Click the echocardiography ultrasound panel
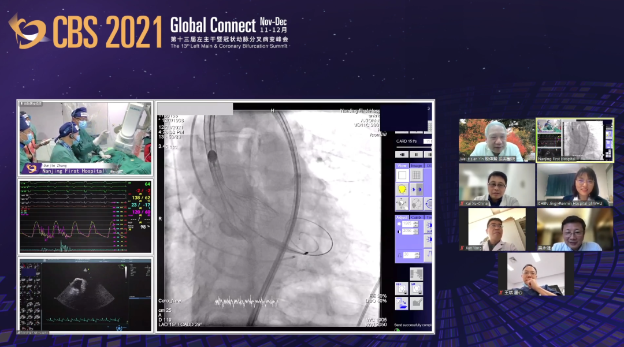624x347 pixels. tap(86, 293)
